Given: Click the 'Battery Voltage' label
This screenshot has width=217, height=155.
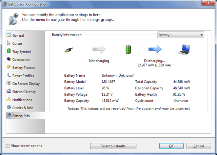Looking at the screenshot, I should (76, 94).
